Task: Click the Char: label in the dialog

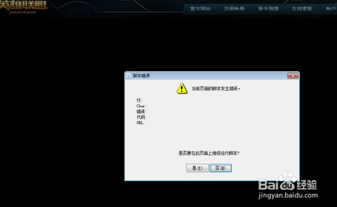Action: pos(142,106)
